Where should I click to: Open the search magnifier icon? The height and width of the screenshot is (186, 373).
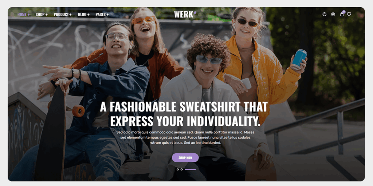[324, 14]
